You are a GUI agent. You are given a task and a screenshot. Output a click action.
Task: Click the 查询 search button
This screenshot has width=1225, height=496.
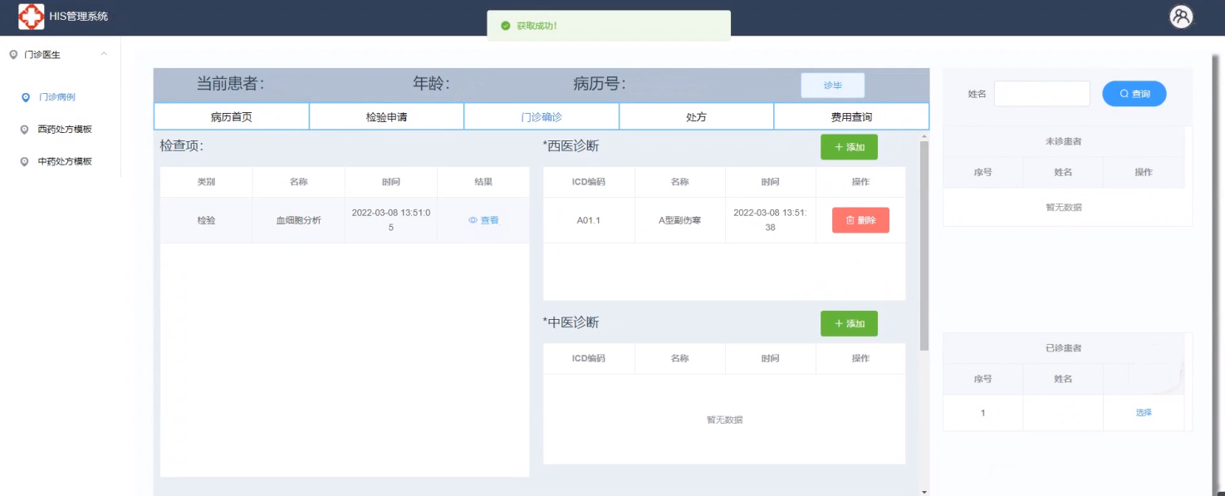pyautogui.click(x=1134, y=94)
